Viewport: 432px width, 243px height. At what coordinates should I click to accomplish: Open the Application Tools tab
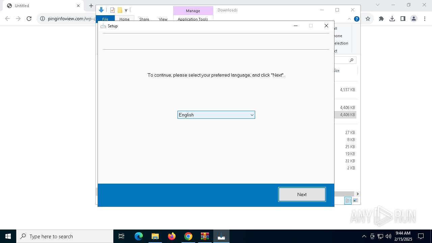coord(193,19)
